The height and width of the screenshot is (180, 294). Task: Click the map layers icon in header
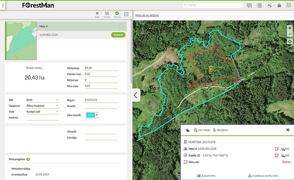click(x=249, y=5)
